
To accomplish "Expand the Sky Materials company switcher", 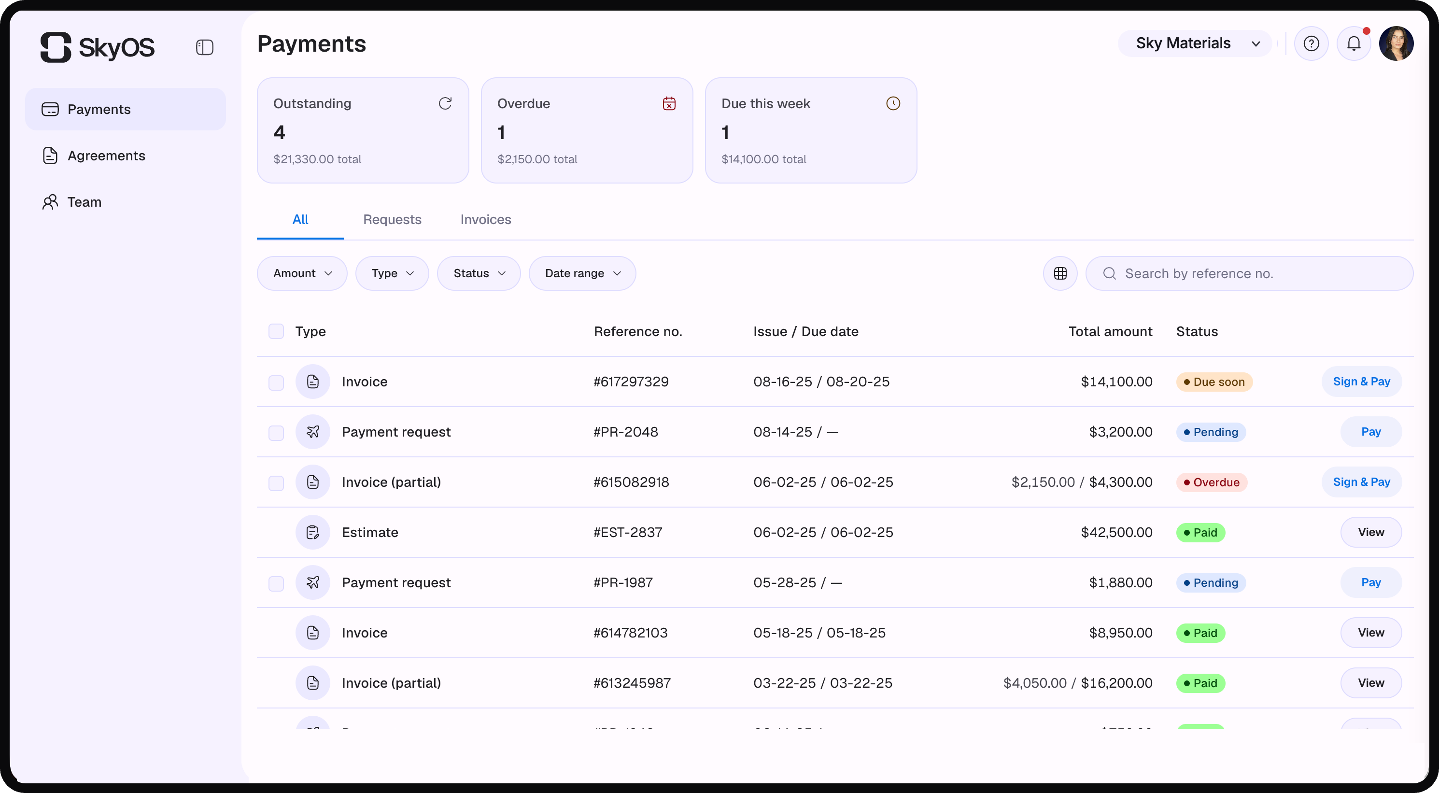I will [1194, 43].
